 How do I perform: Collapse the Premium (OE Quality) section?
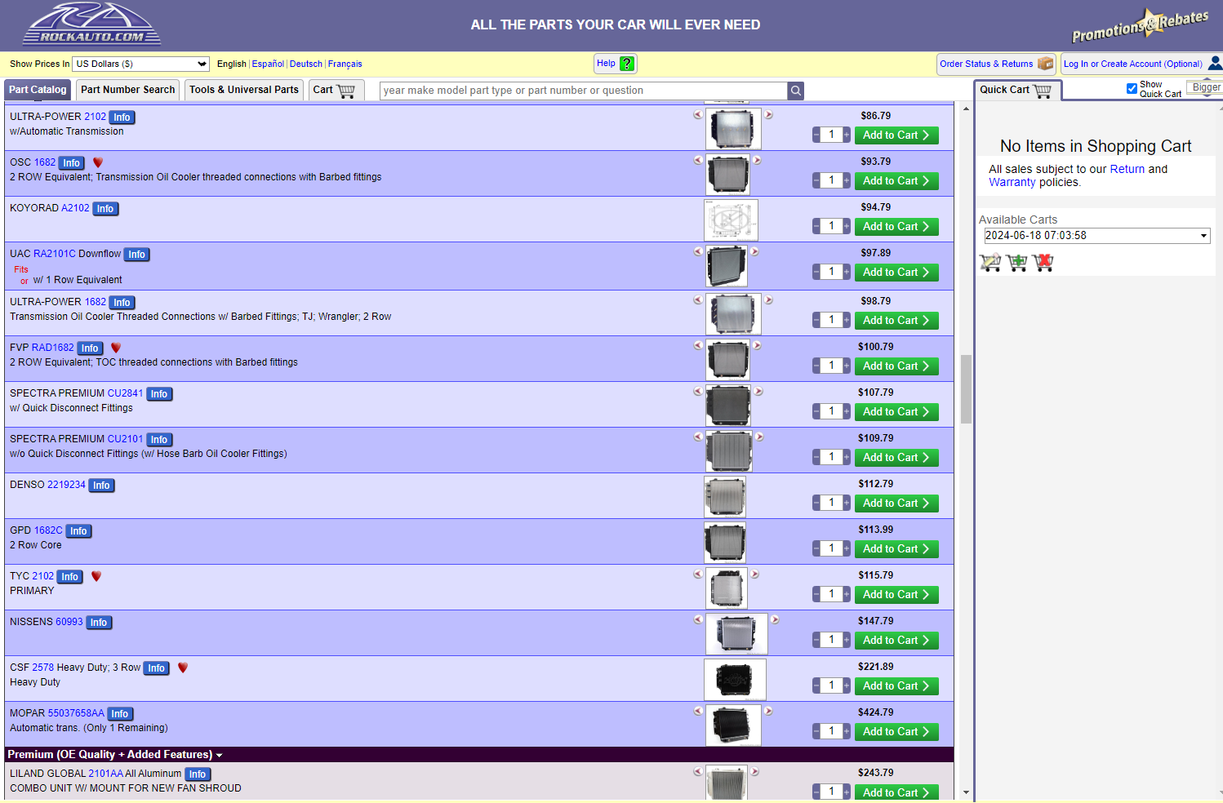[219, 755]
